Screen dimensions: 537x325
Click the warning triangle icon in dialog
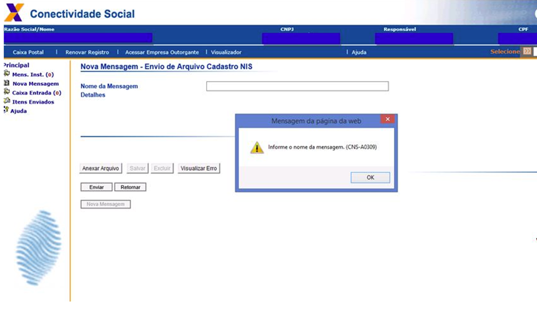click(x=257, y=148)
